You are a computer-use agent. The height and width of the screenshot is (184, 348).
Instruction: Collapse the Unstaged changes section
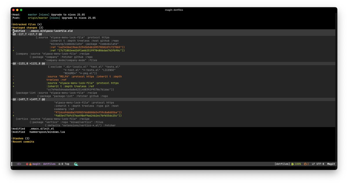[12, 27]
